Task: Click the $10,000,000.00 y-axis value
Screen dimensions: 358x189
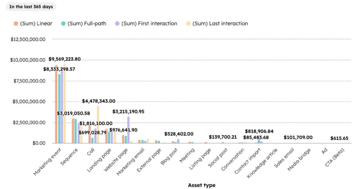Action: pos(28,60)
